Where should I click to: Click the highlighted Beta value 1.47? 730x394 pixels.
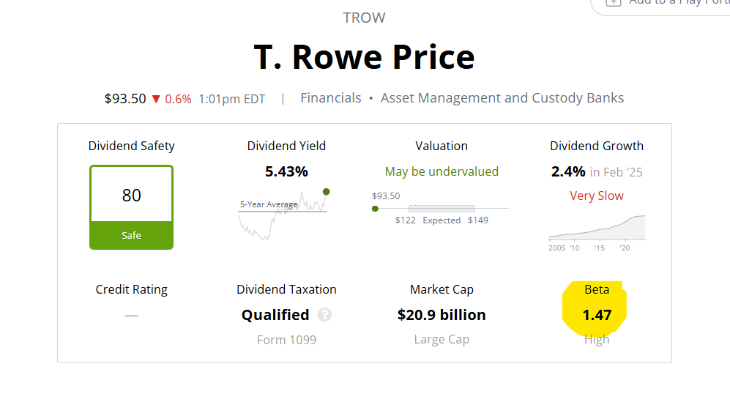(x=596, y=316)
